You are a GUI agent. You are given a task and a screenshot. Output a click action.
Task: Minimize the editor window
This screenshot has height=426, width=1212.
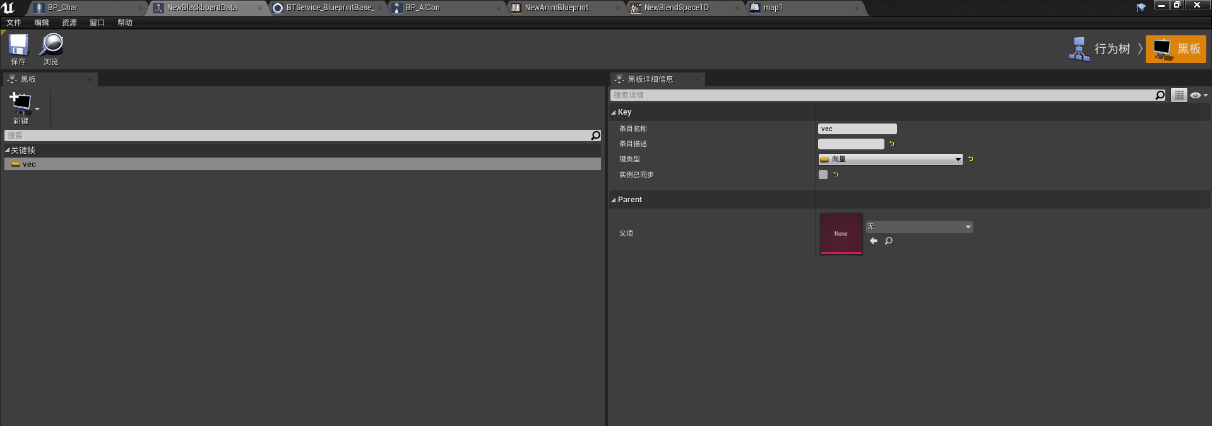tap(1161, 5)
